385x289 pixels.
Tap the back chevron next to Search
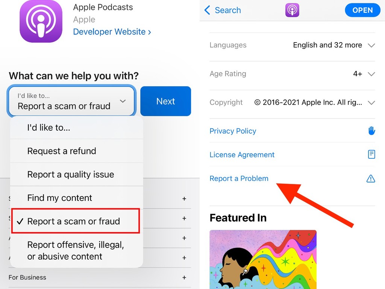[x=207, y=10]
